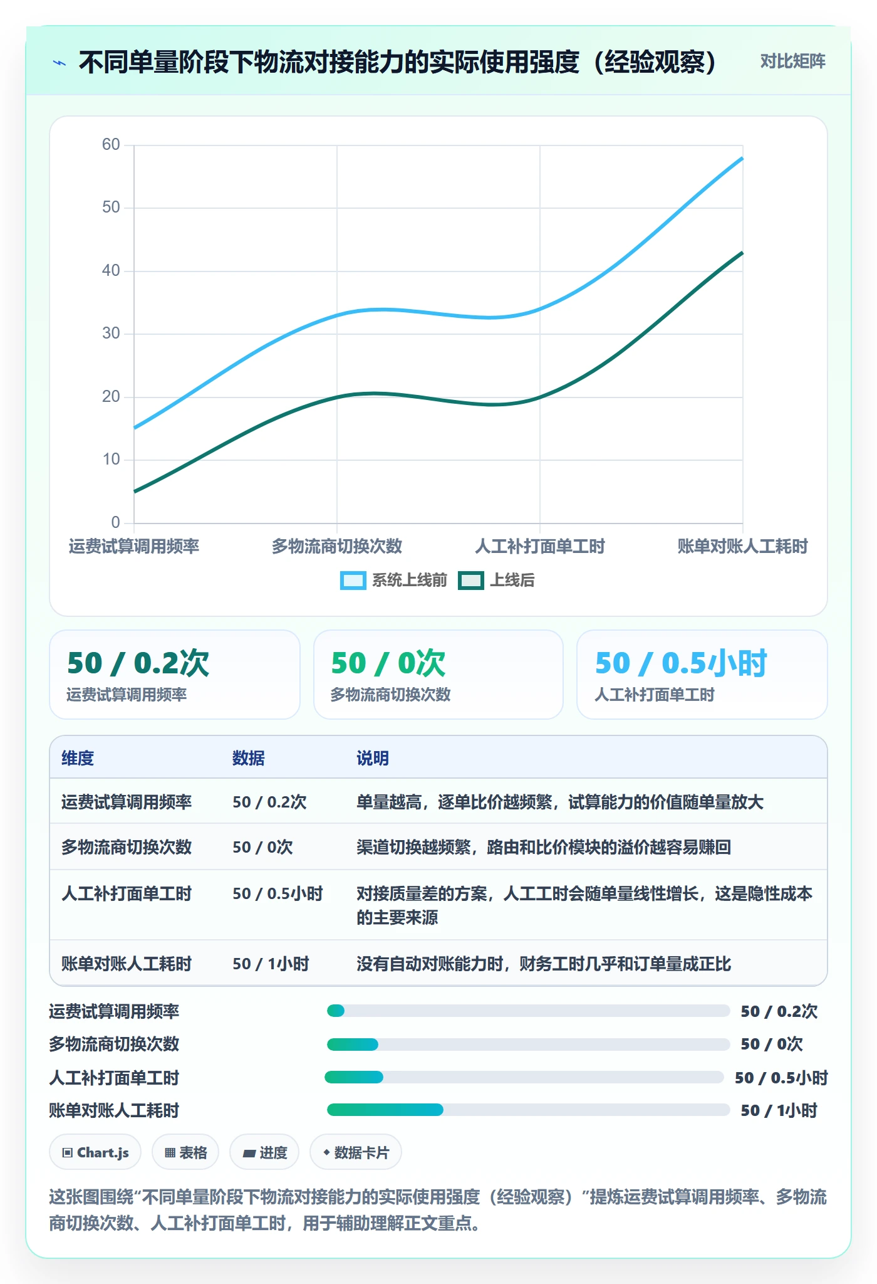Click the description starting 没有自动对账能力时

(x=544, y=964)
